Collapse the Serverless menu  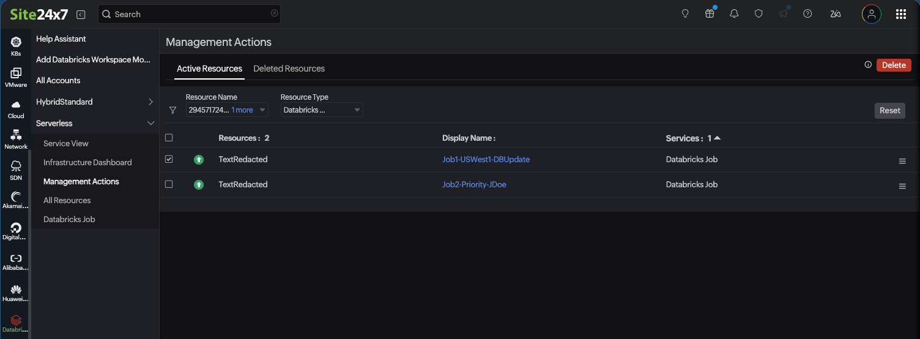tap(95, 123)
